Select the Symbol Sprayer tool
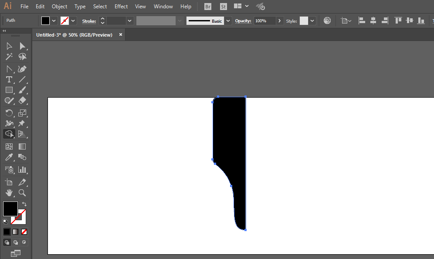The height and width of the screenshot is (259, 434). [x=9, y=170]
